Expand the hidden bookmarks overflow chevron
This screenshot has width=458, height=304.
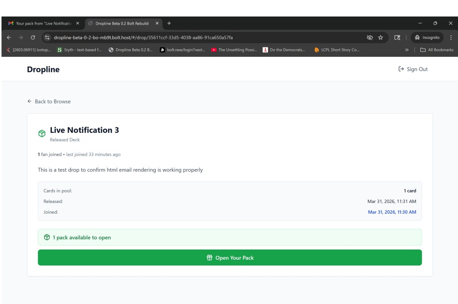point(407,50)
